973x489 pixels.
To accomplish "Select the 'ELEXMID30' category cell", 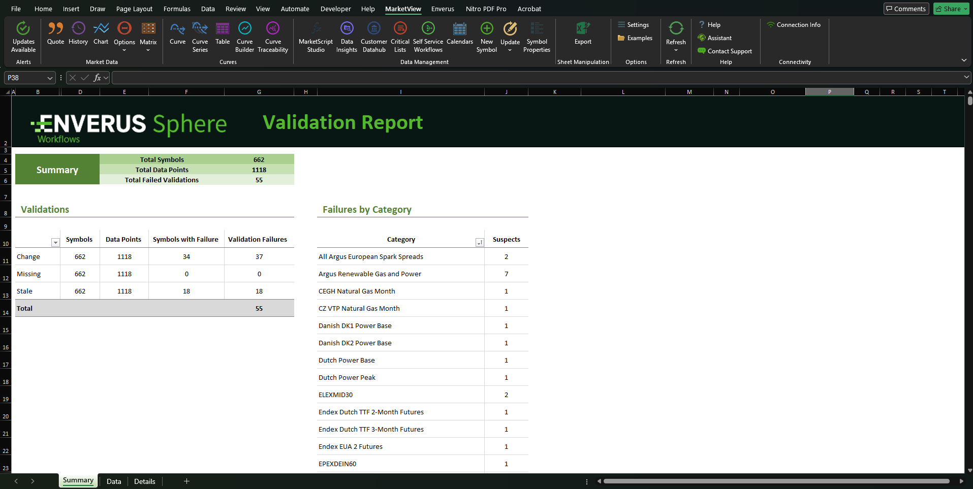I will [401, 395].
